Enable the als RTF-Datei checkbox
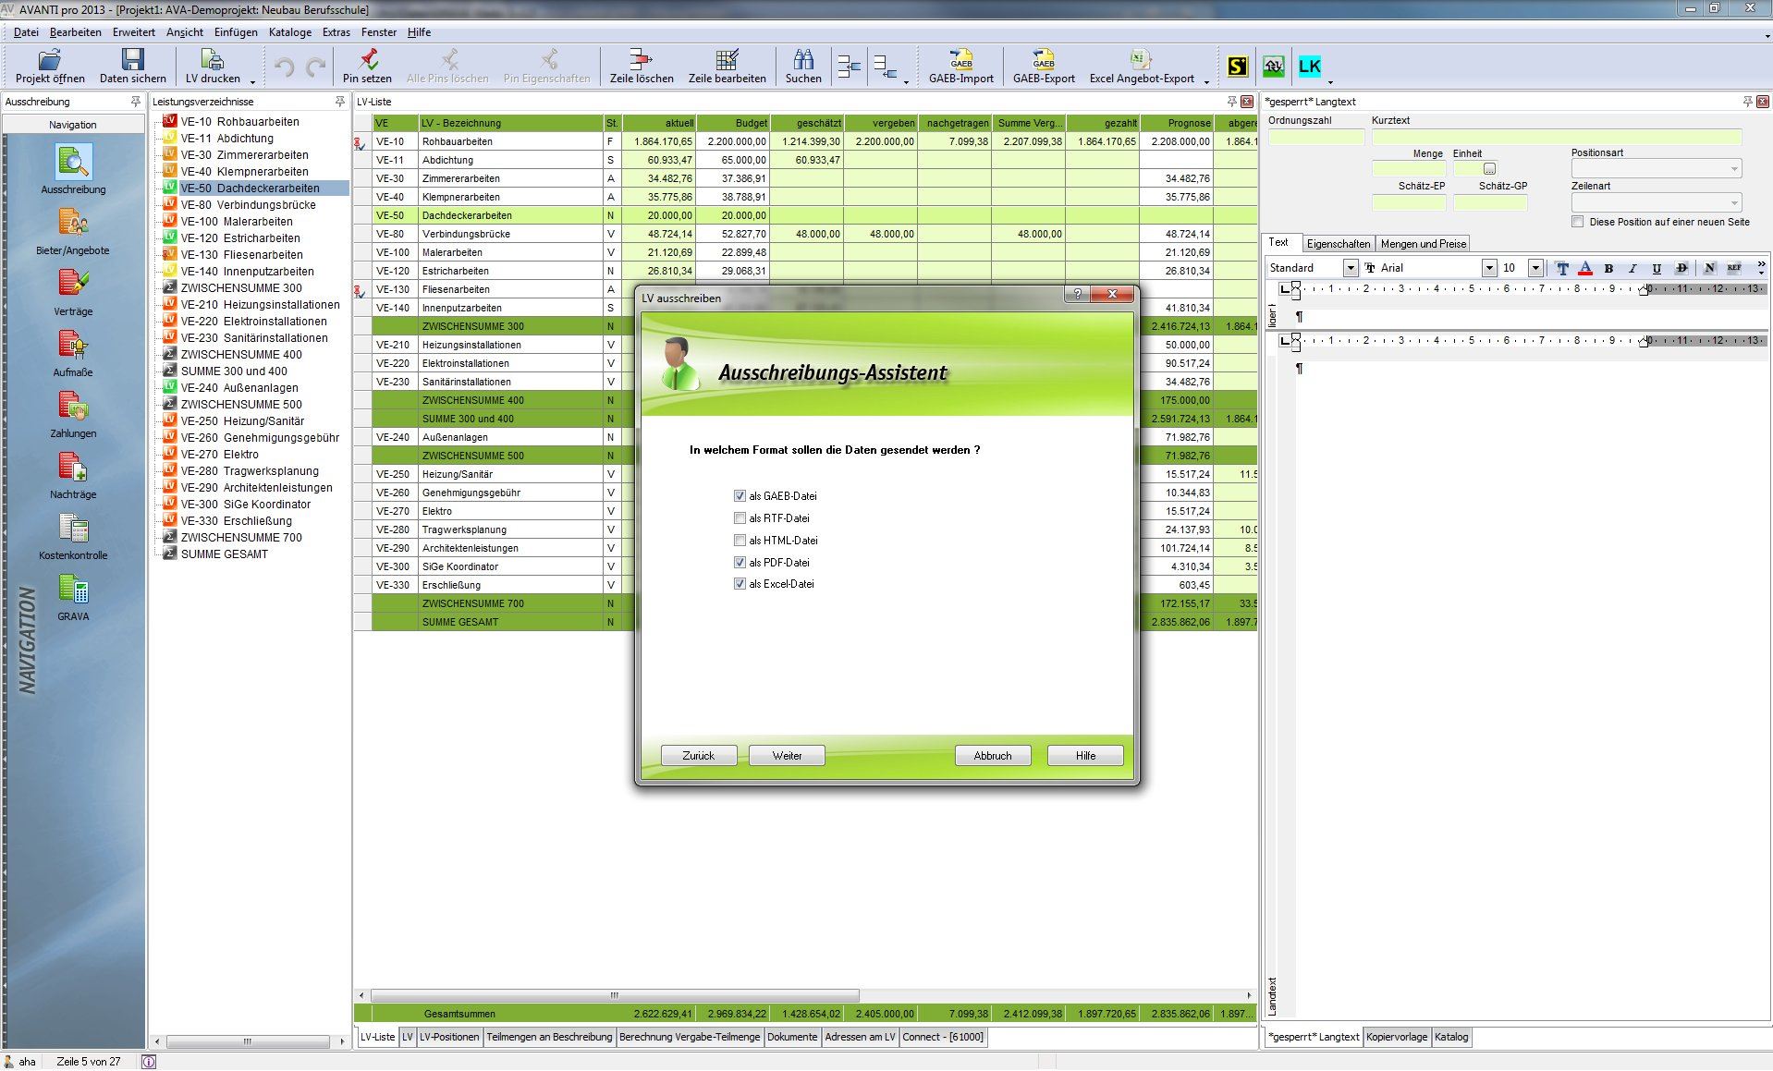 click(740, 518)
